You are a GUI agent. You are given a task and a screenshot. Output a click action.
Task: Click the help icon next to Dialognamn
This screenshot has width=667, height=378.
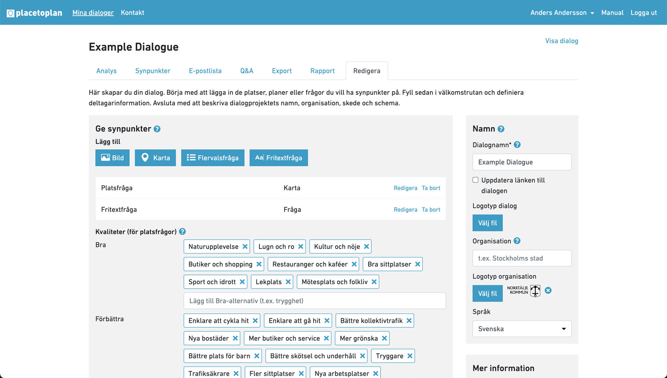click(517, 145)
